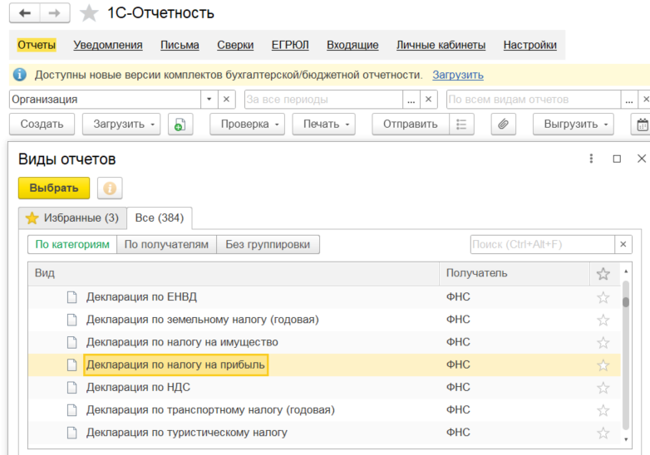Open the Письма section

coord(180,45)
